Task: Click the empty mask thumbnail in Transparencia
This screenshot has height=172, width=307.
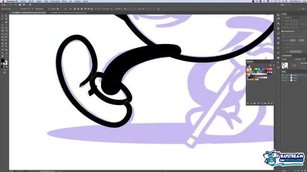Action: [295, 65]
